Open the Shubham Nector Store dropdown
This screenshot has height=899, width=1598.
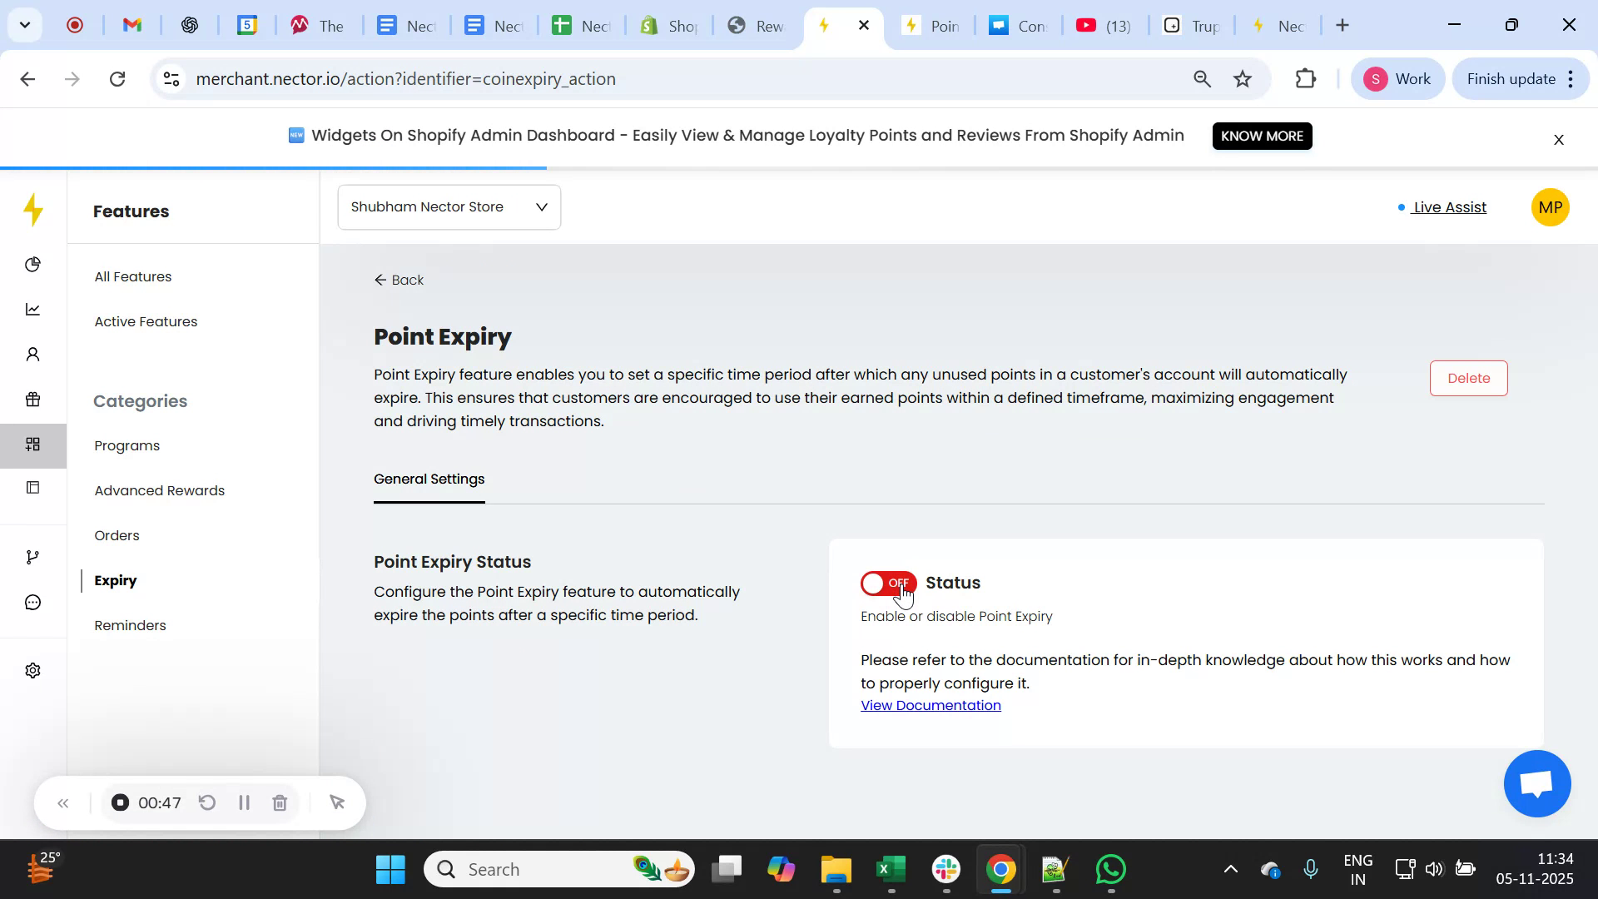449,206
